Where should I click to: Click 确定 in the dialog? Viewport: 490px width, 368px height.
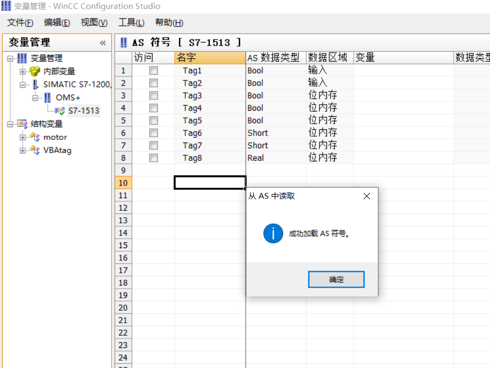[x=336, y=280]
